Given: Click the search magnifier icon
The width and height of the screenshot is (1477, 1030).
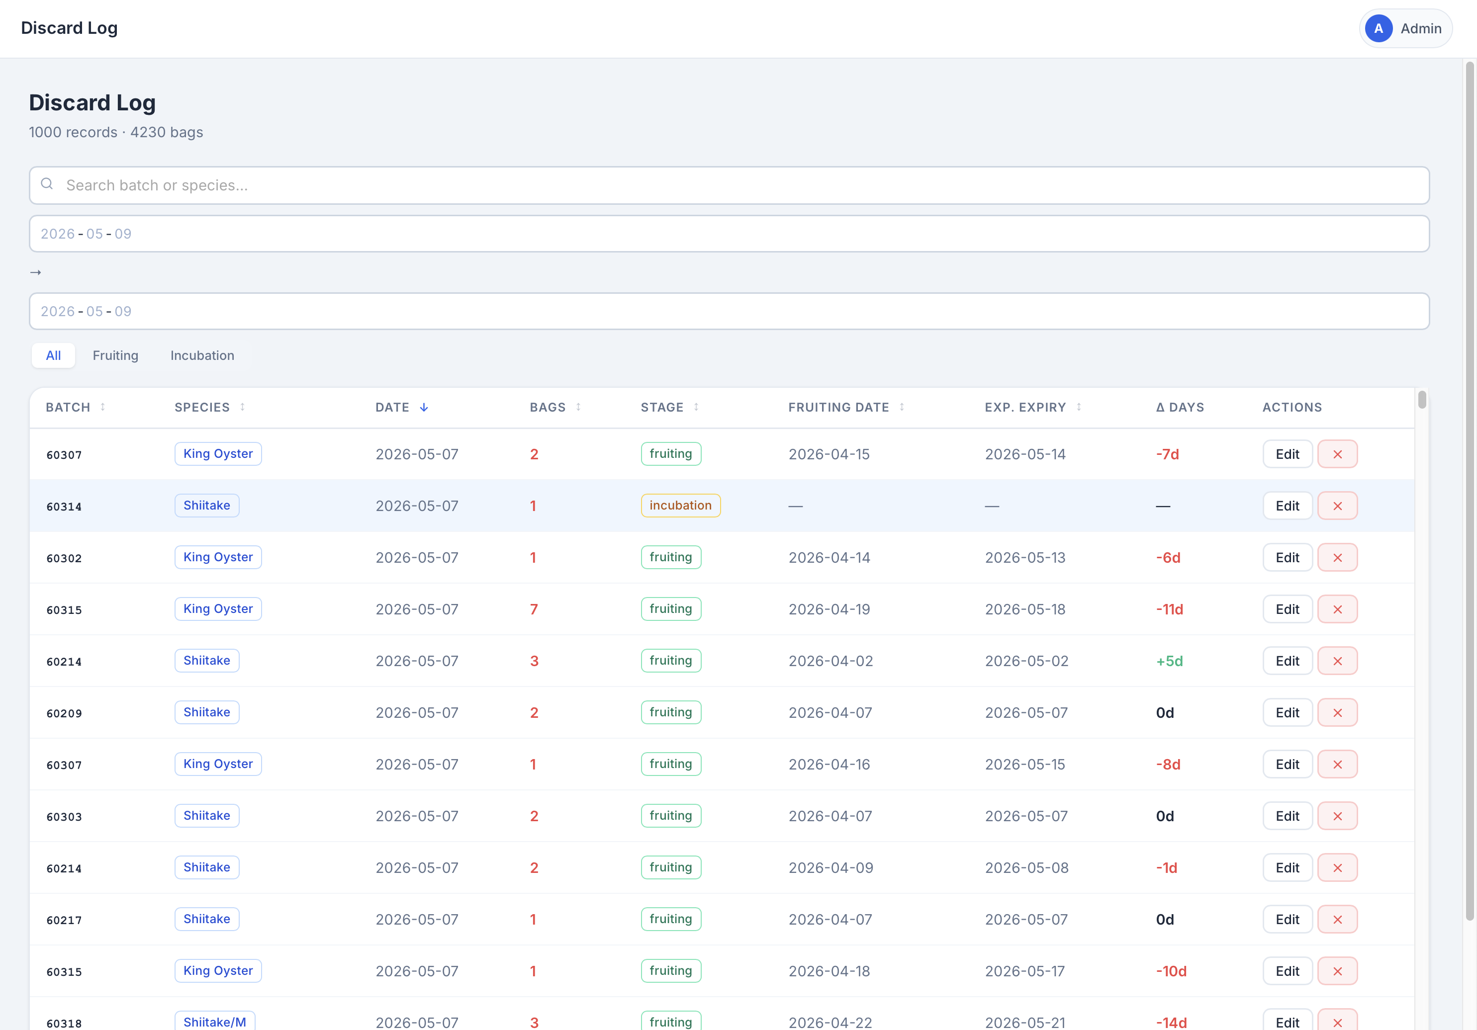Looking at the screenshot, I should pos(47,184).
